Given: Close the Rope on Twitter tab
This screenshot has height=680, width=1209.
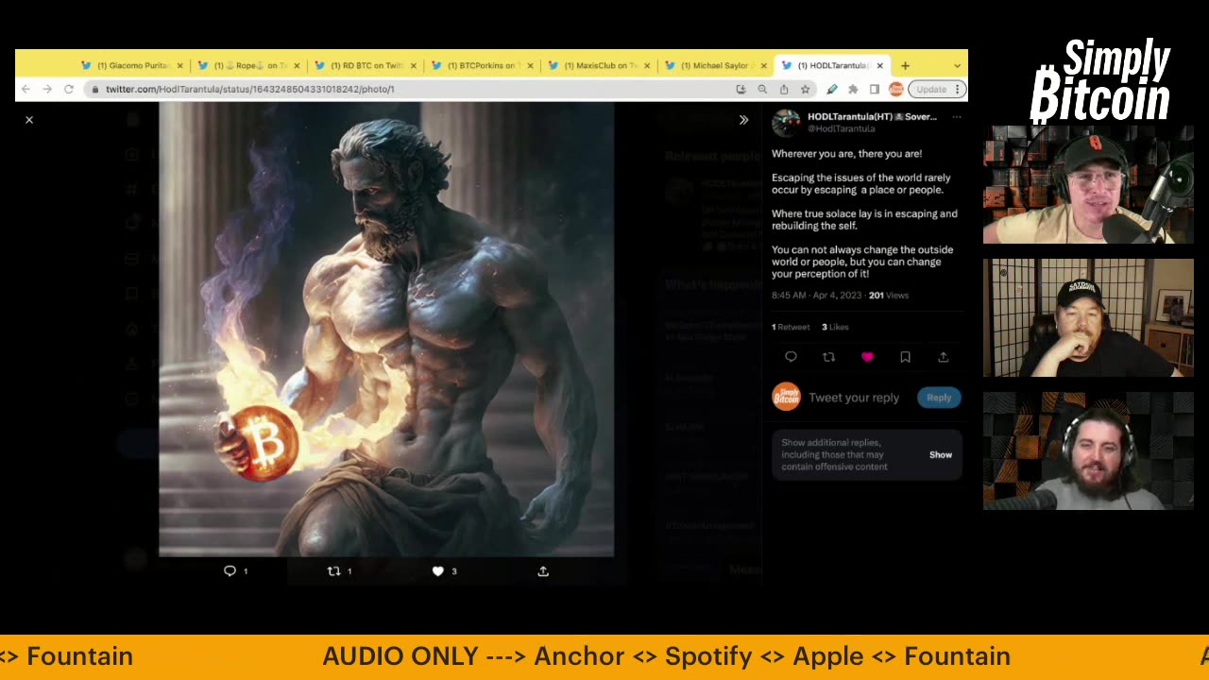Looking at the screenshot, I should [297, 65].
